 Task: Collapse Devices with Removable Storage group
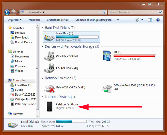point(43,46)
